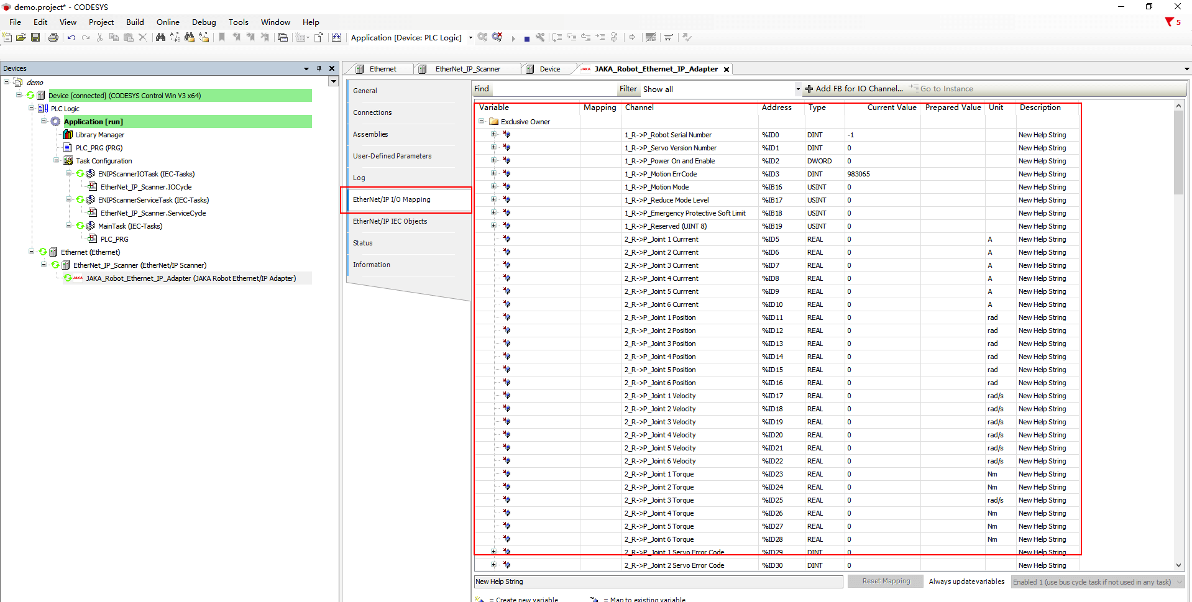The height and width of the screenshot is (602, 1192).
Task: Open Library Manager in the device tree
Action: coord(99,135)
